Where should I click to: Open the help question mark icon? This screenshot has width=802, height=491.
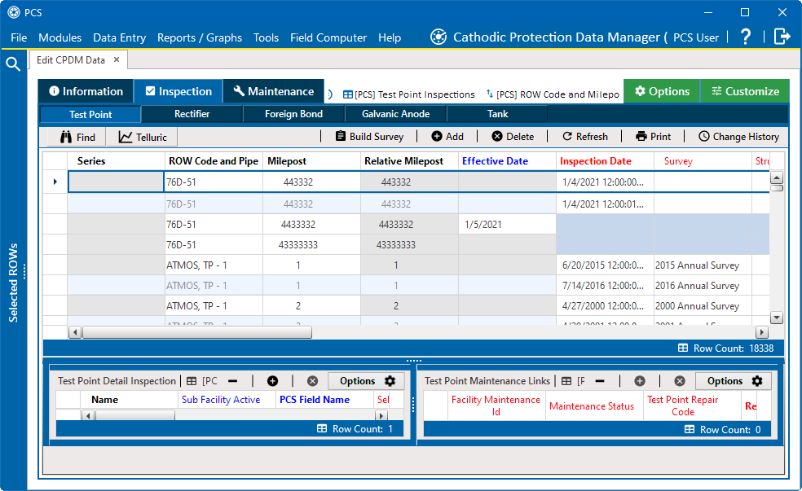[x=746, y=37]
